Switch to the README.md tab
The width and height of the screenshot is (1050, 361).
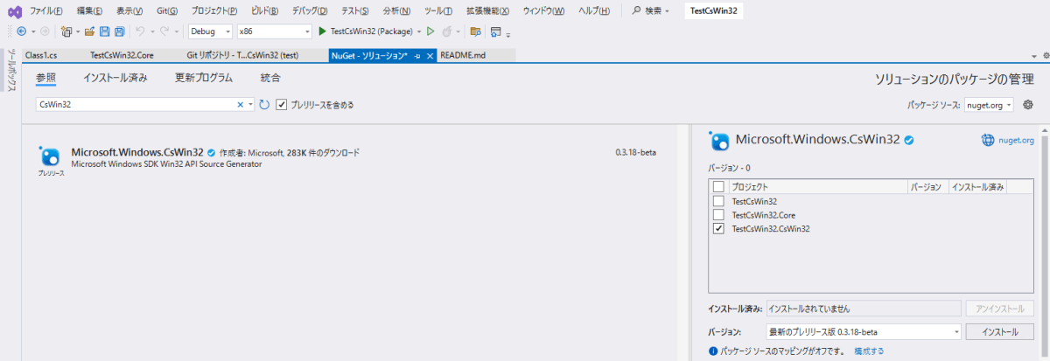tap(463, 55)
